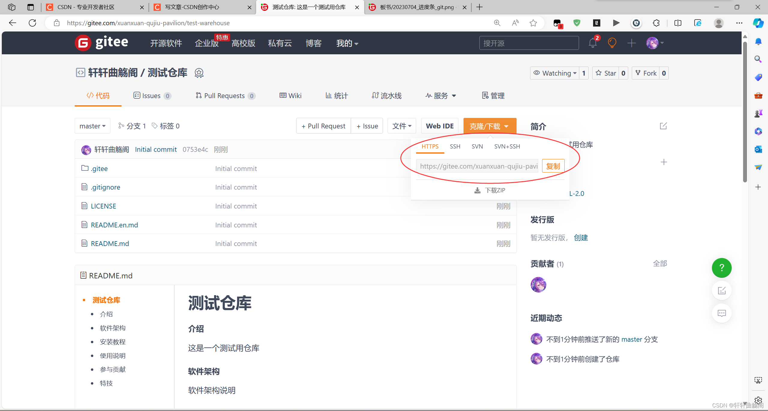Image resolution: width=768 pixels, height=411 pixels.
Task: Click the edit icon beside 简介
Action: pos(663,126)
